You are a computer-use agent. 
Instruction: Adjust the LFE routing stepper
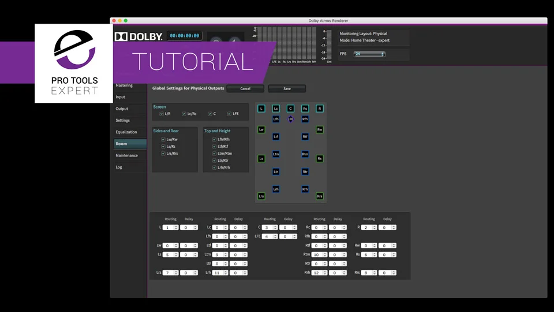coord(275,236)
